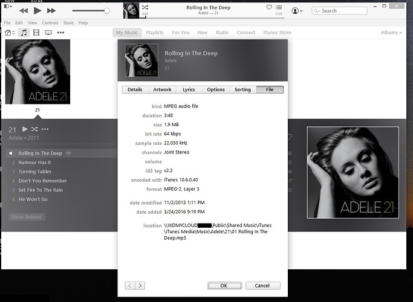The image size is (413, 302).
Task: Switch to the My Music tab
Action: tap(127, 33)
